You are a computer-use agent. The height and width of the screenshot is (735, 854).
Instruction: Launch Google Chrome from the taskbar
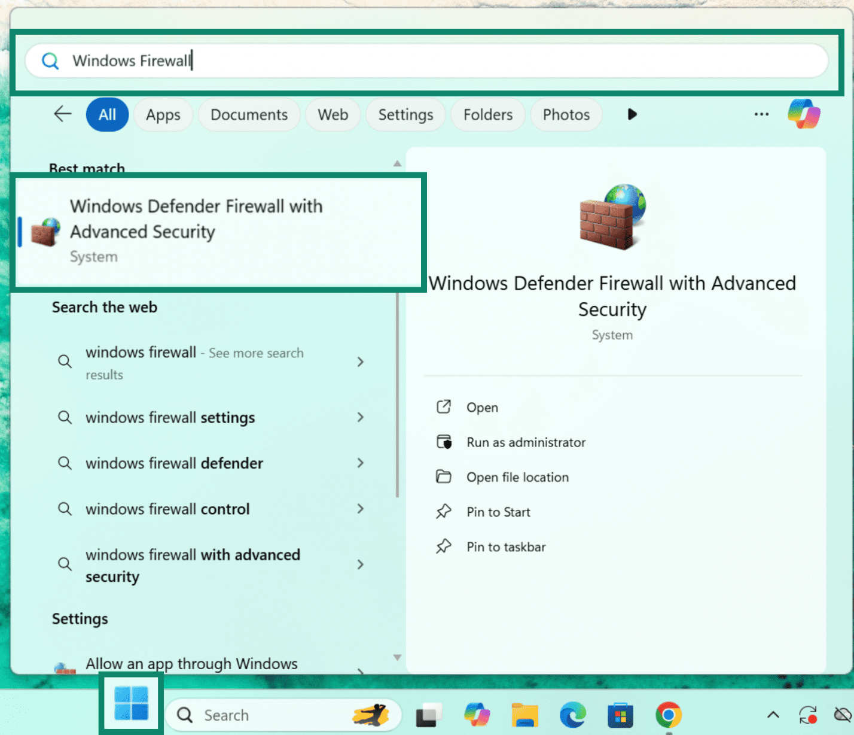click(x=668, y=715)
